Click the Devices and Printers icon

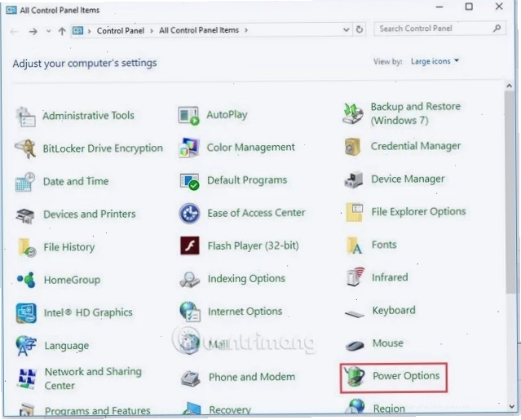pyautogui.click(x=25, y=215)
